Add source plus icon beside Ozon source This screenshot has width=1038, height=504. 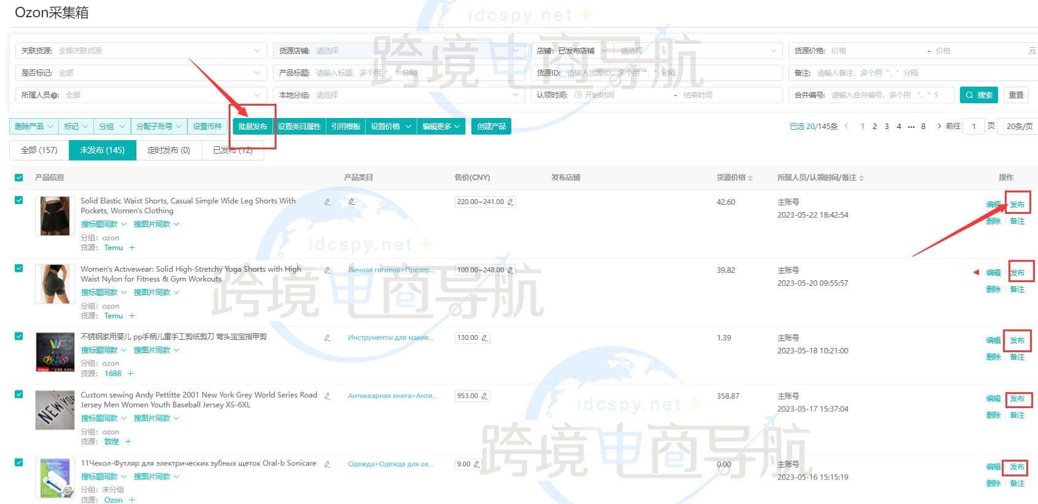point(132,500)
